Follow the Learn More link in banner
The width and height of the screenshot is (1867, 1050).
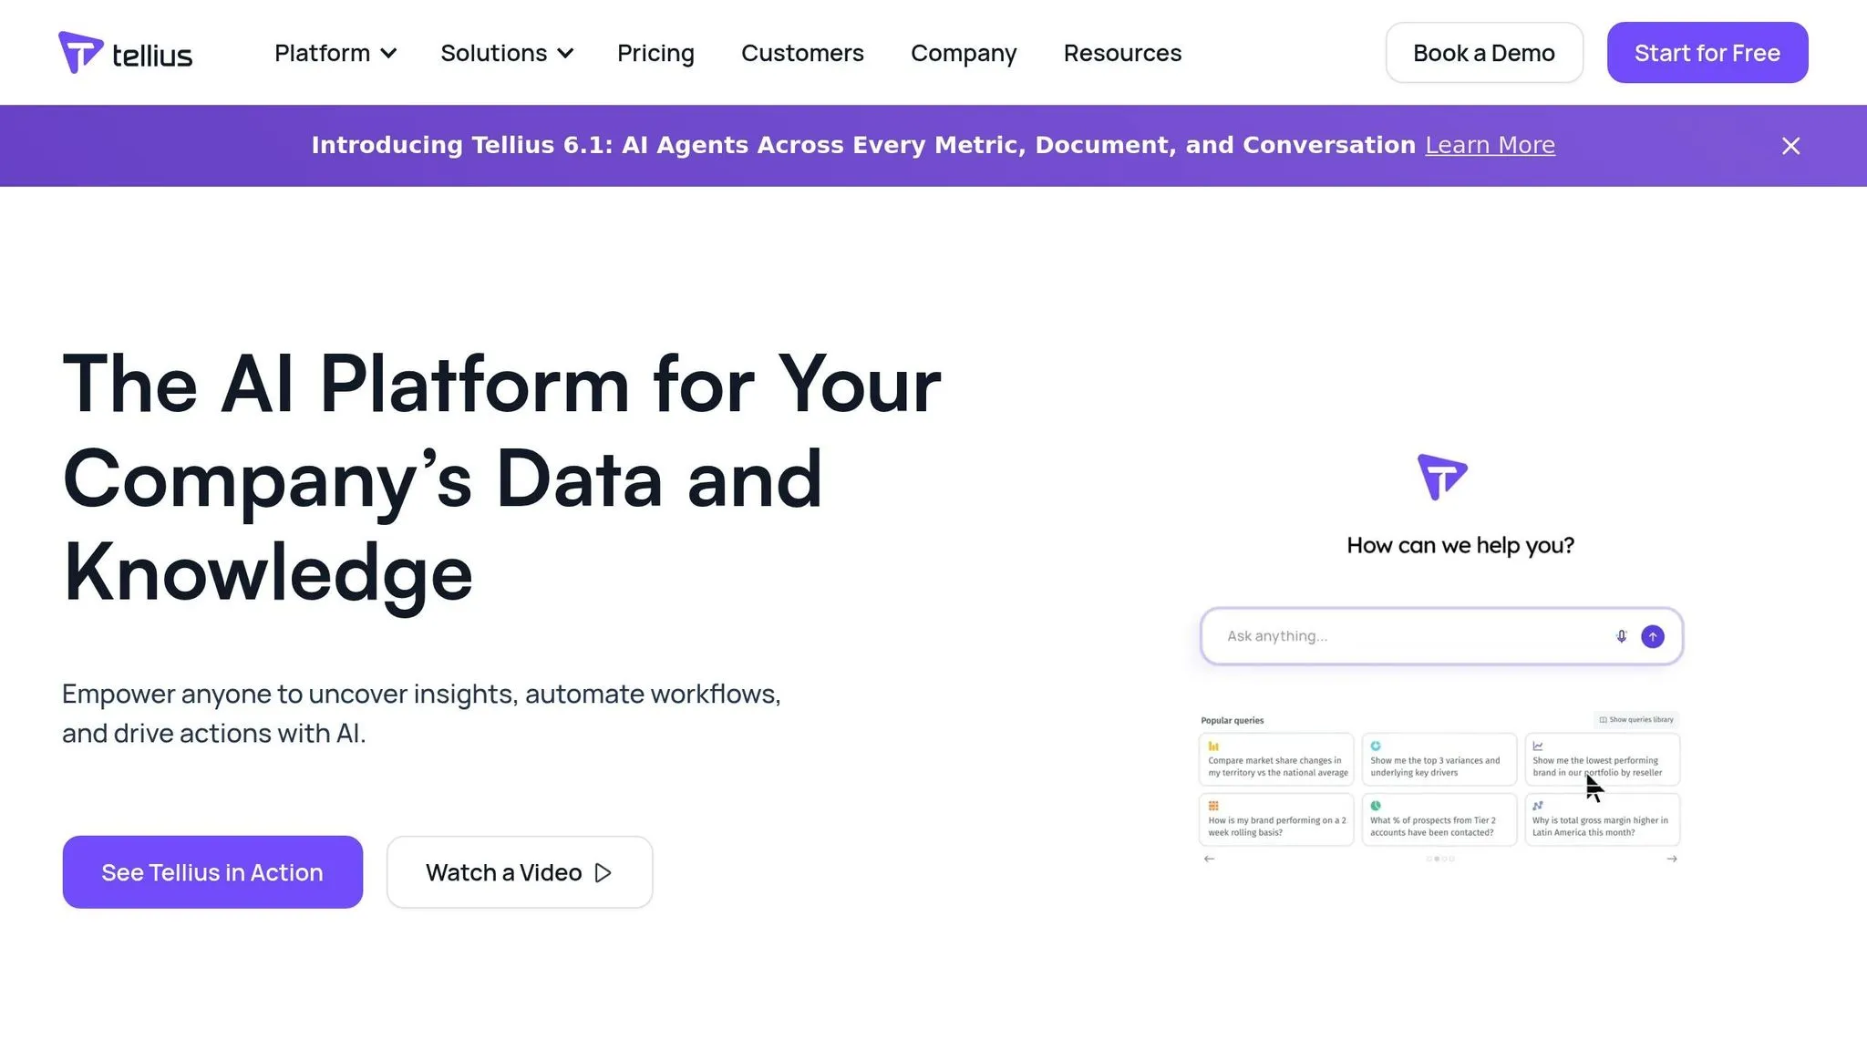pyautogui.click(x=1490, y=145)
